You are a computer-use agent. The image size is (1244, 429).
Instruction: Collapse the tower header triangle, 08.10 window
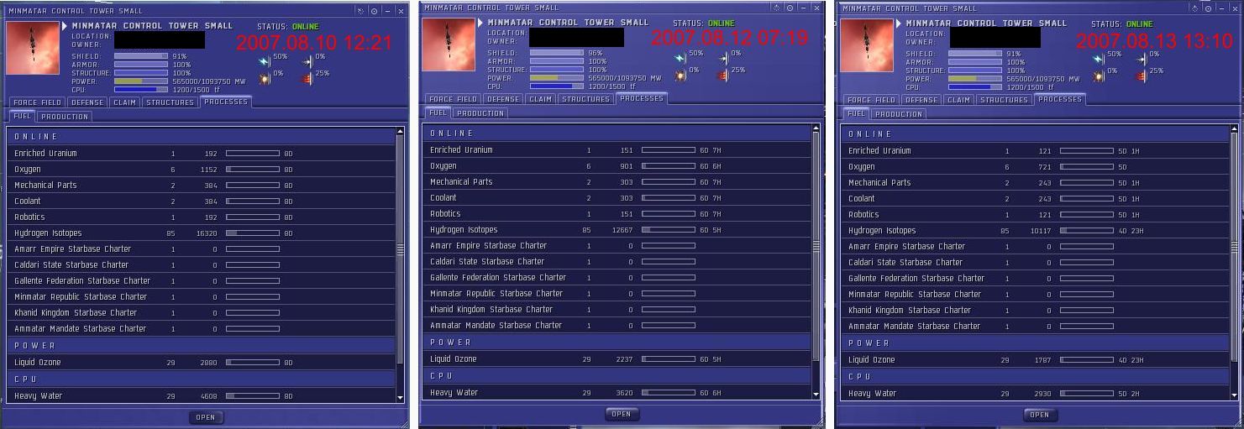tap(66, 25)
